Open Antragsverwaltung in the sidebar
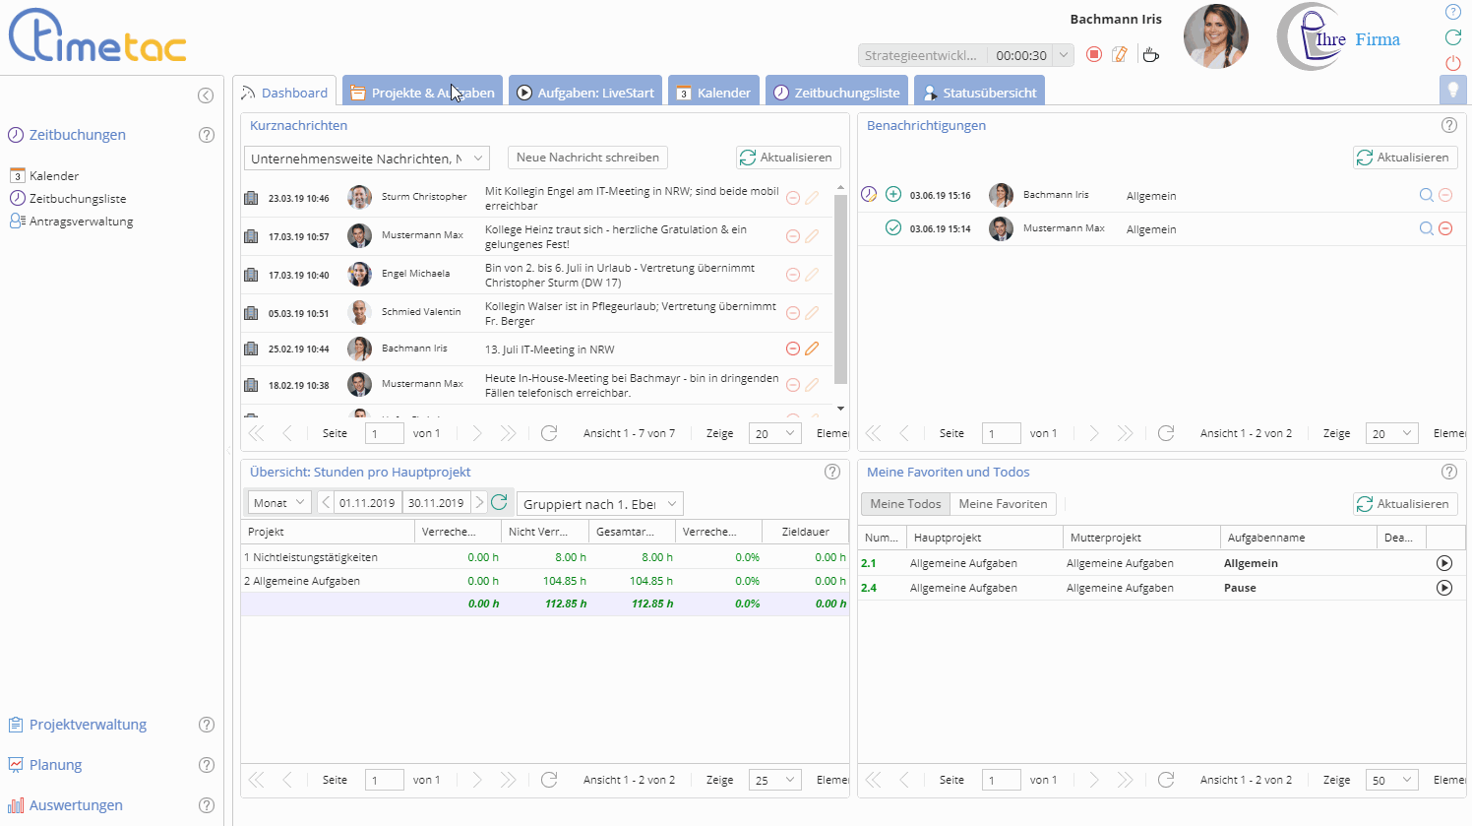1472x826 pixels. point(81,222)
